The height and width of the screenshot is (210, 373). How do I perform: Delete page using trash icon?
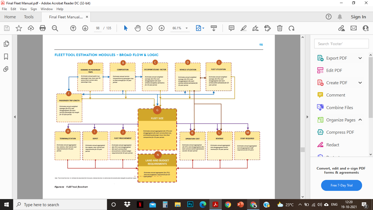[x=280, y=28]
